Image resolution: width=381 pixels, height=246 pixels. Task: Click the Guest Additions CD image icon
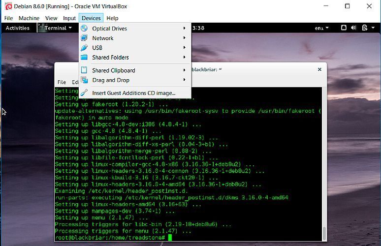tap(84, 93)
